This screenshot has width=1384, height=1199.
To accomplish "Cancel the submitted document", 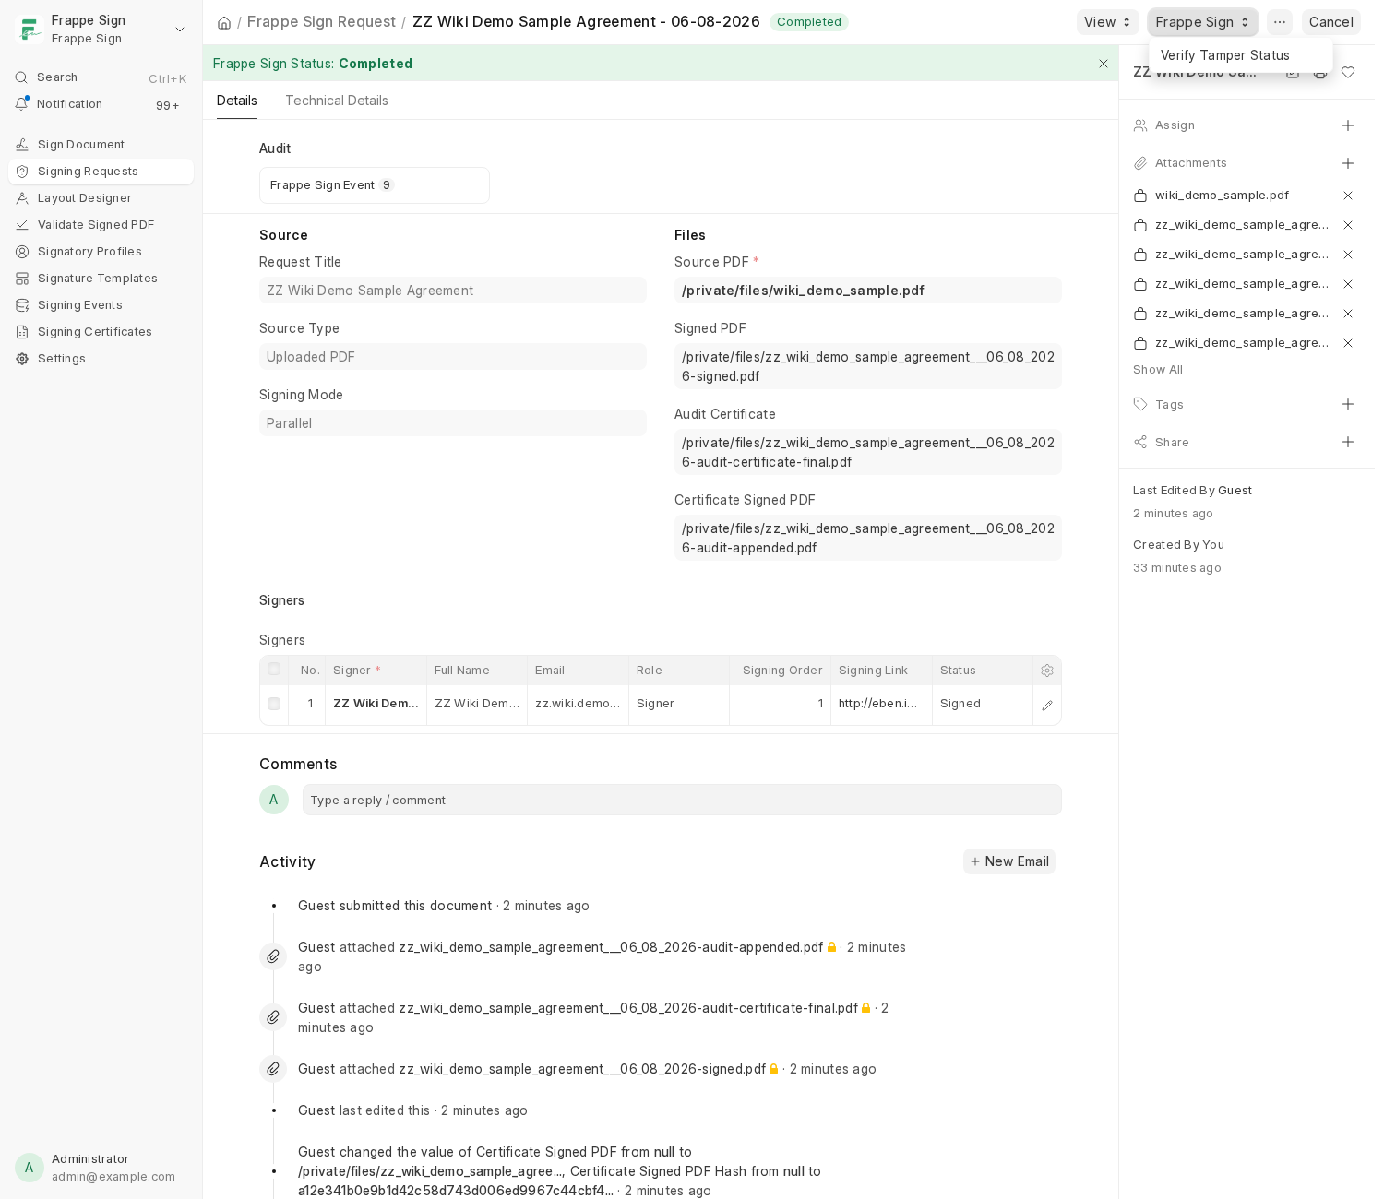I will pos(1330,22).
